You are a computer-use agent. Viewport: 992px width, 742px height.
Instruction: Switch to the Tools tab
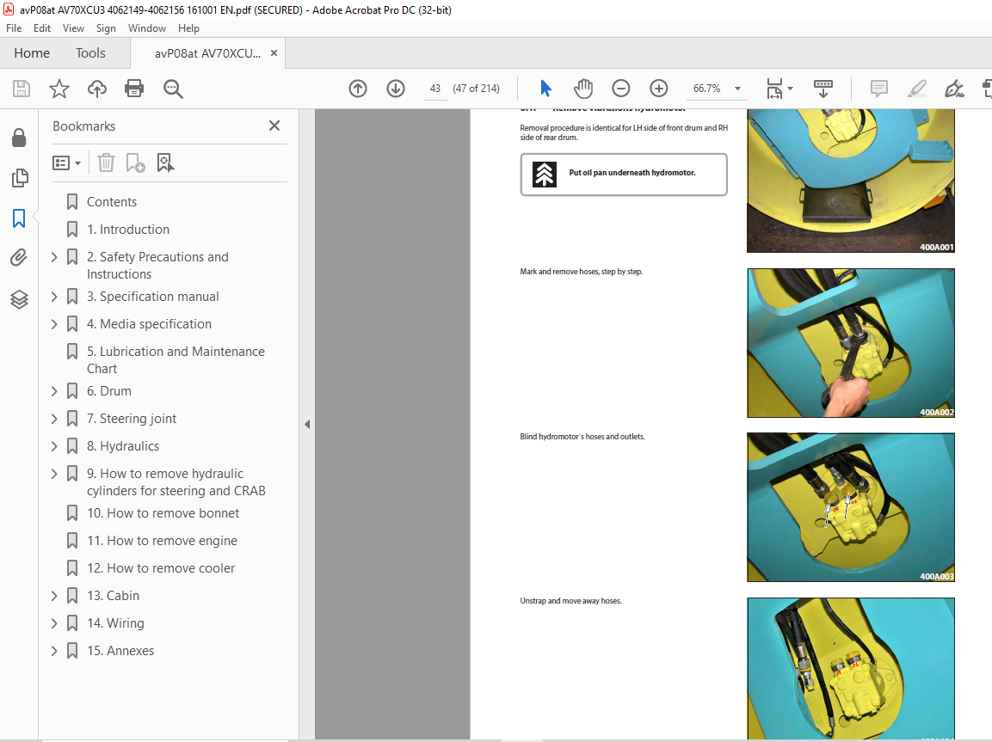(x=90, y=53)
